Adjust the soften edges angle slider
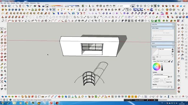Viewport: 188px width, 105px height. click(x=163, y=35)
